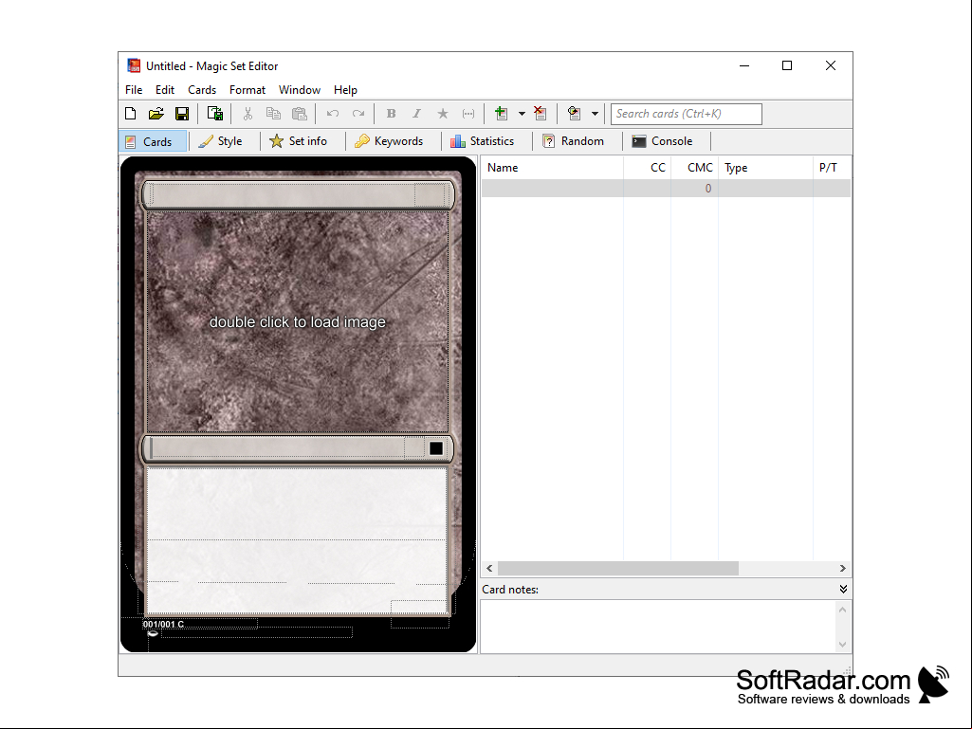Sort the card list by Name column
The height and width of the screenshot is (729, 972).
point(552,168)
